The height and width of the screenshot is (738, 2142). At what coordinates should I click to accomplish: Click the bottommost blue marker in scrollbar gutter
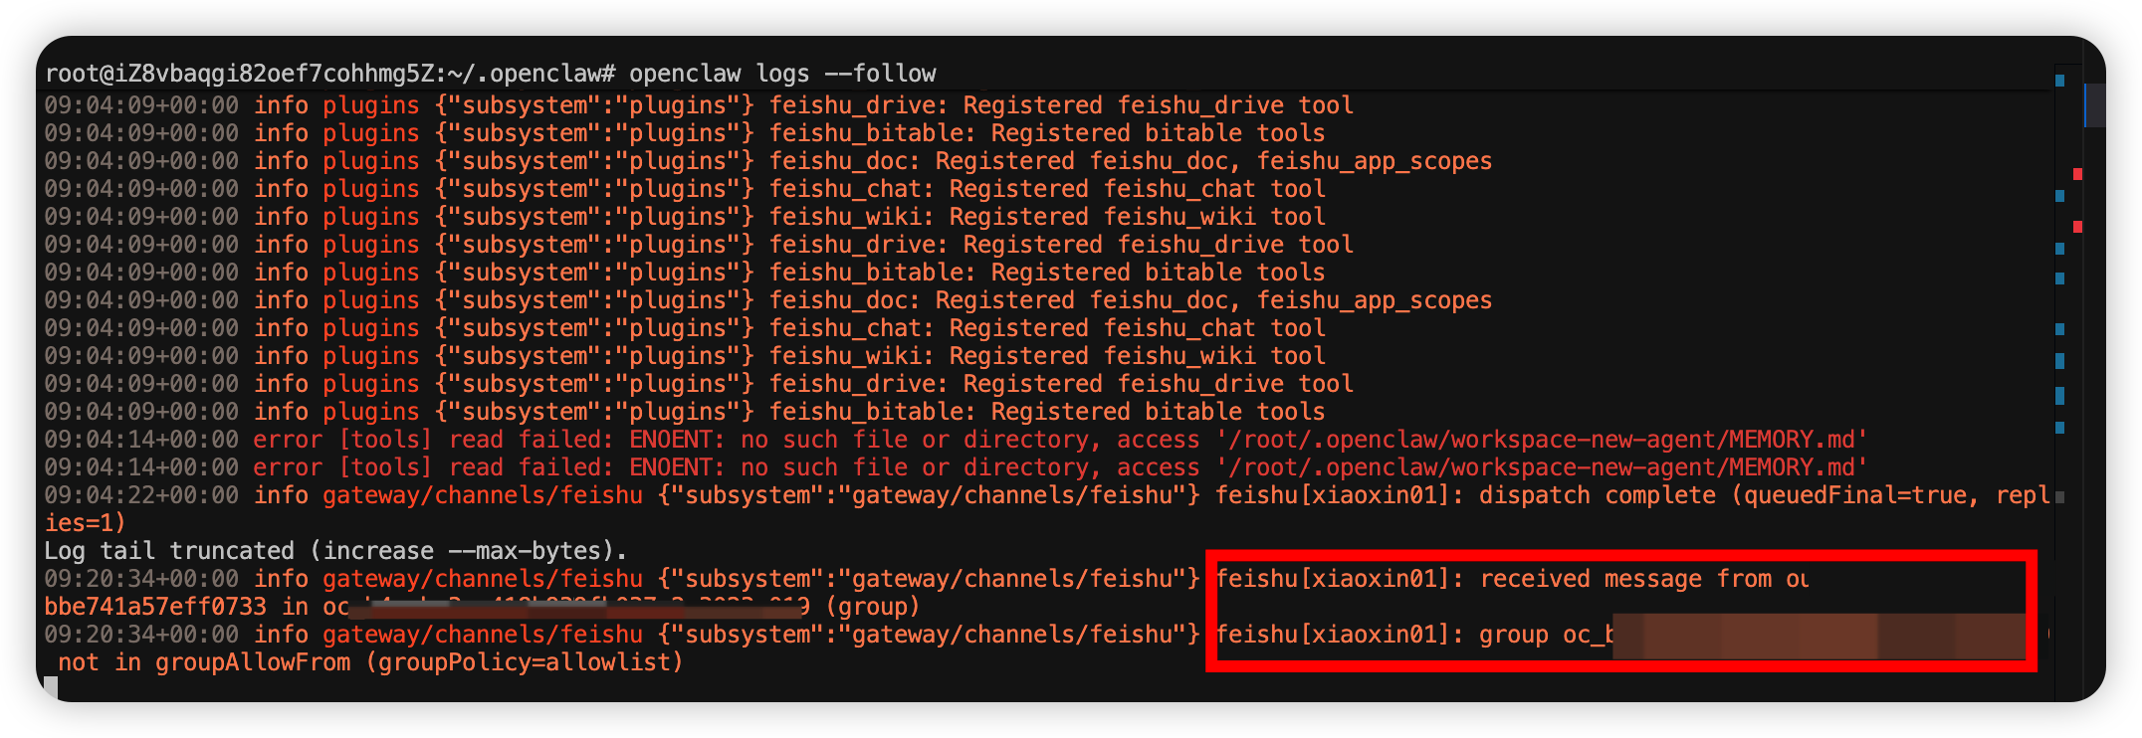[2059, 428]
